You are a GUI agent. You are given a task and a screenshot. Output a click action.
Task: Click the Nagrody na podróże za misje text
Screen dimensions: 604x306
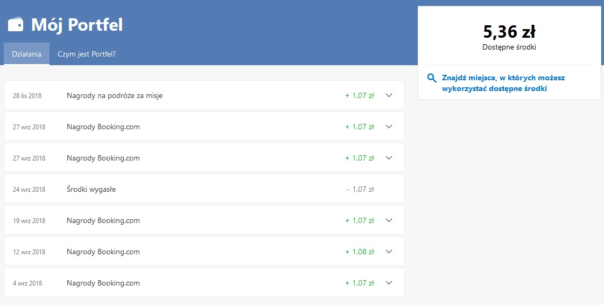coord(115,95)
